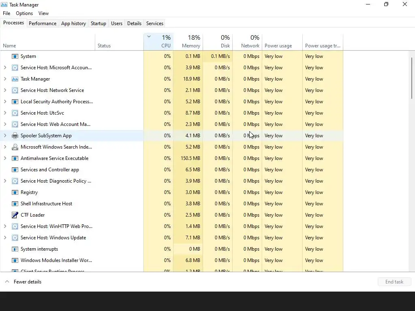Click the End task button
Image resolution: width=415 pixels, height=311 pixels.
[394, 282]
